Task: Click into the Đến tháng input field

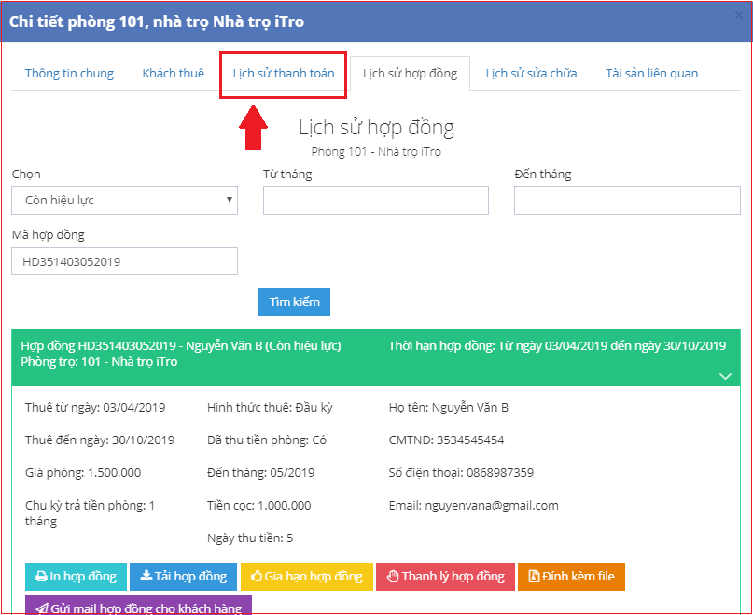Action: (626, 200)
